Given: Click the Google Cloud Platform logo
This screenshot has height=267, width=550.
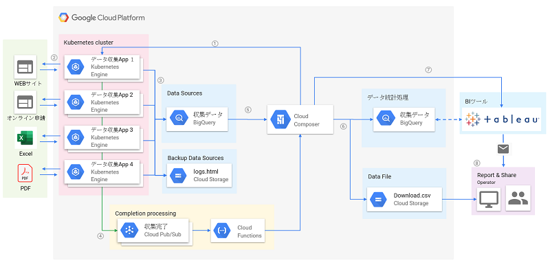Looking at the screenshot, I should tap(102, 18).
